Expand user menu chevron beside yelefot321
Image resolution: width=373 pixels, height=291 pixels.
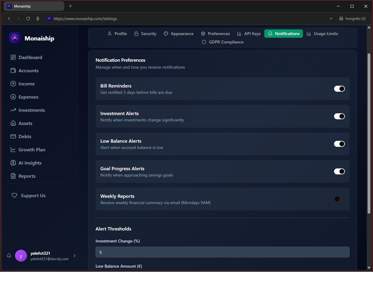(x=75, y=256)
